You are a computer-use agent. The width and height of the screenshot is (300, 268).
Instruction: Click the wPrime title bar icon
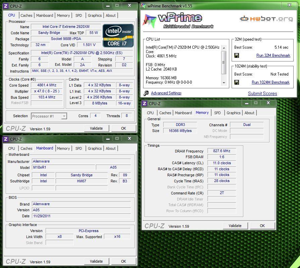143,6
